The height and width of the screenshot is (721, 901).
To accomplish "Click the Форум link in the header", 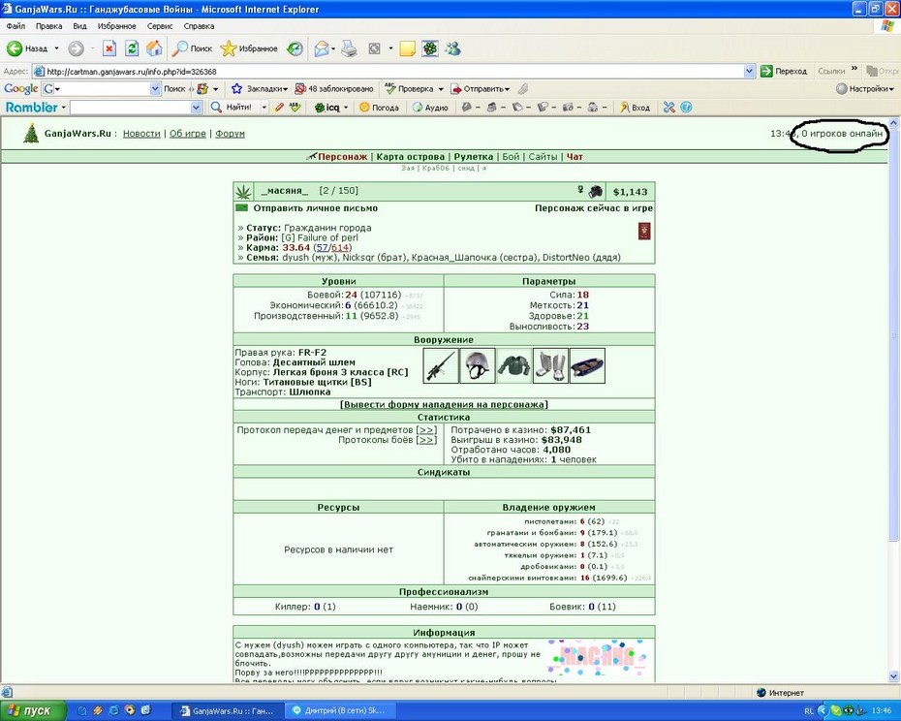I will click(x=230, y=134).
